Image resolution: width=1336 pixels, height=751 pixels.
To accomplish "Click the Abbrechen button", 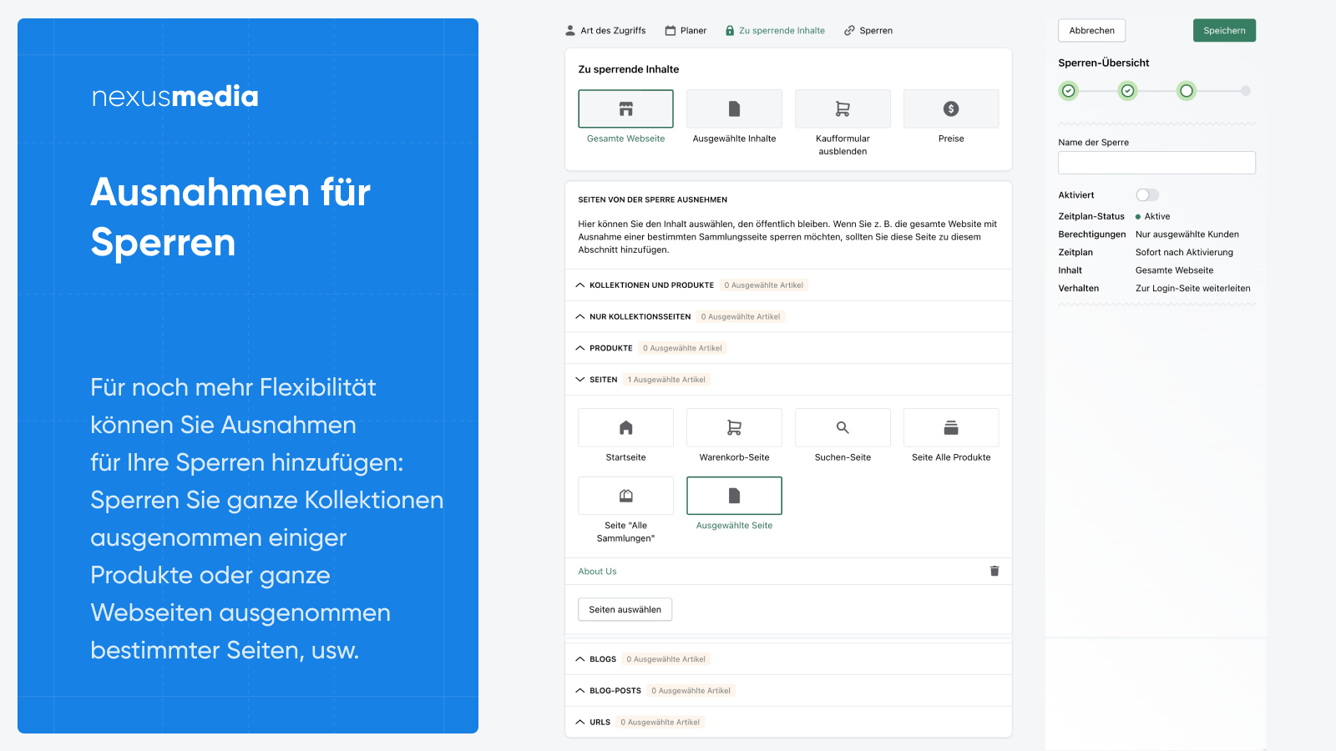I will tap(1091, 30).
